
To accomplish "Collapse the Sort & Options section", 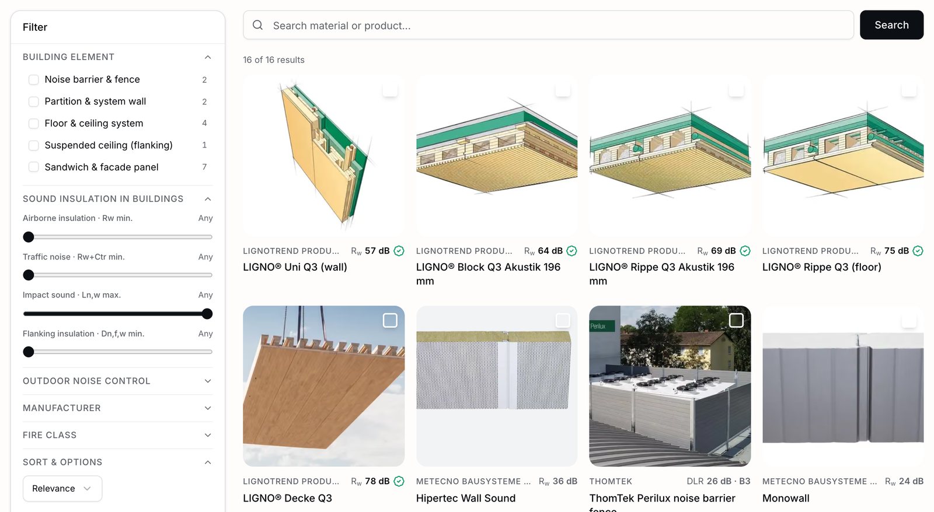I will 208,462.
